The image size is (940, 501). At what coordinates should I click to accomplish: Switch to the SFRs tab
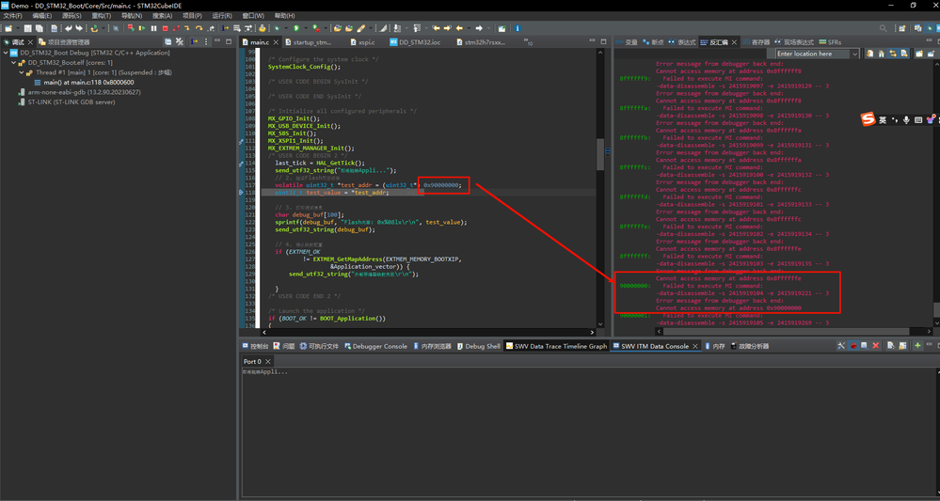(830, 42)
